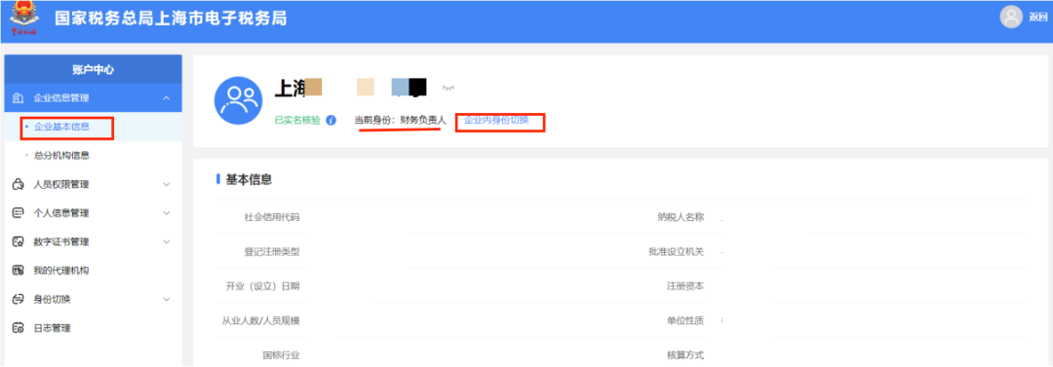Click the tax bureau emblem logo
1053x367 pixels.
[23, 18]
